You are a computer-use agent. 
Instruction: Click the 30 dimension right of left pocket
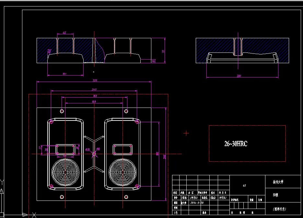pos(77,148)
